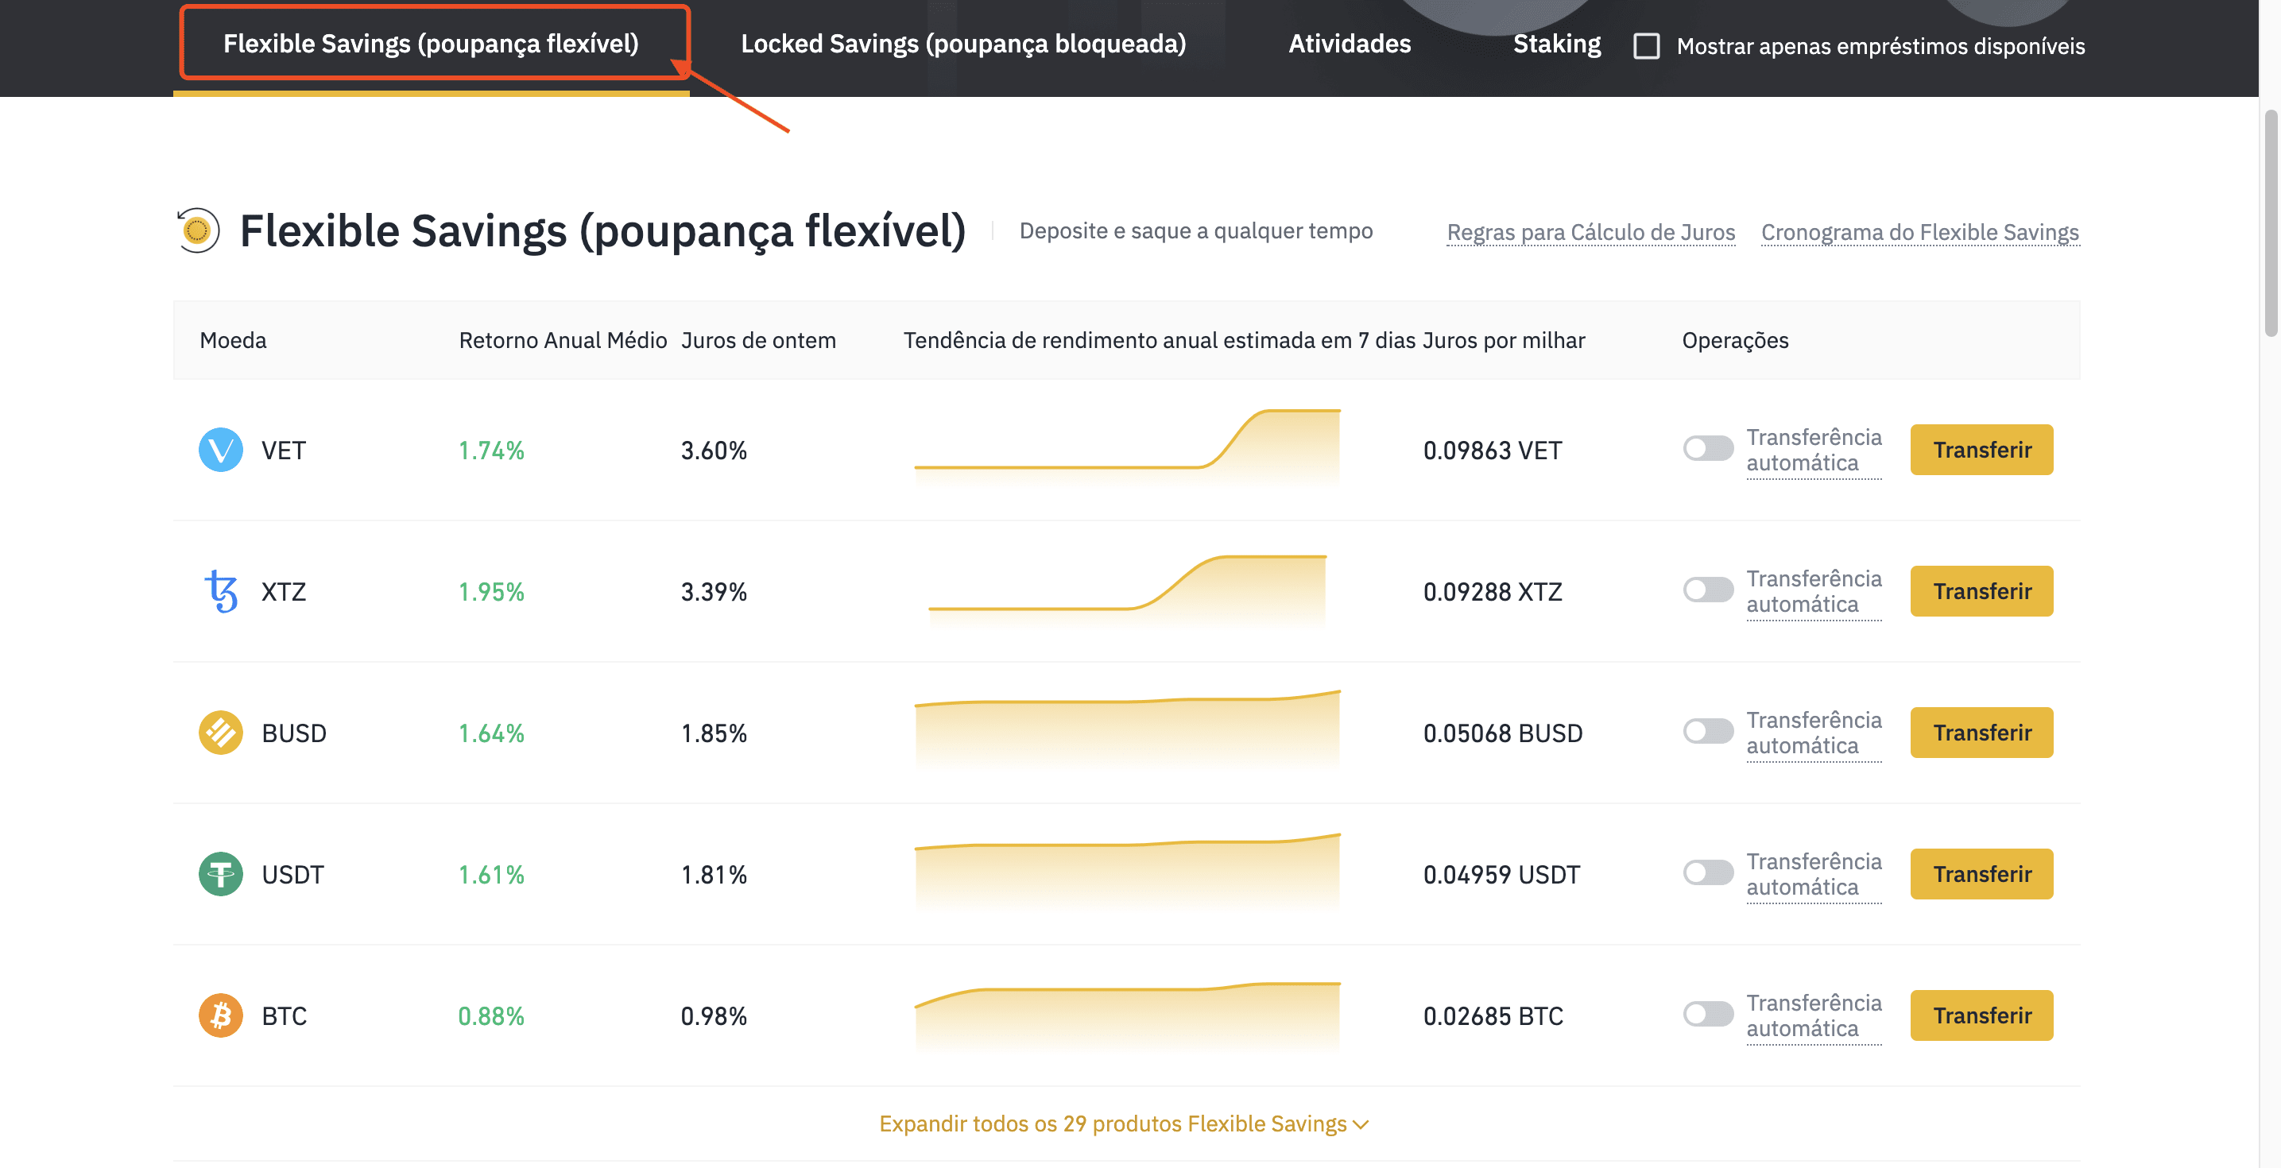Expand all 29 Flexible Savings products

[1124, 1124]
